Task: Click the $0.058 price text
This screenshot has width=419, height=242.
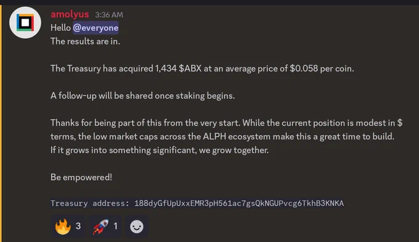Action: click(x=304, y=69)
